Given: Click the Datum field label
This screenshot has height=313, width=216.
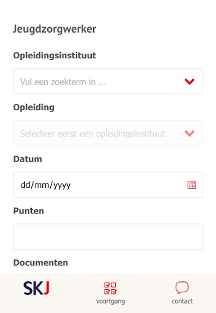Looking at the screenshot, I should (x=27, y=159).
